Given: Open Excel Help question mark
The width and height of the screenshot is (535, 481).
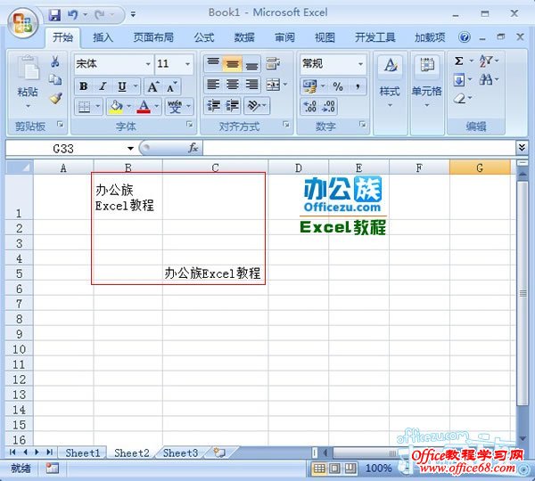Looking at the screenshot, I should click(x=464, y=37).
